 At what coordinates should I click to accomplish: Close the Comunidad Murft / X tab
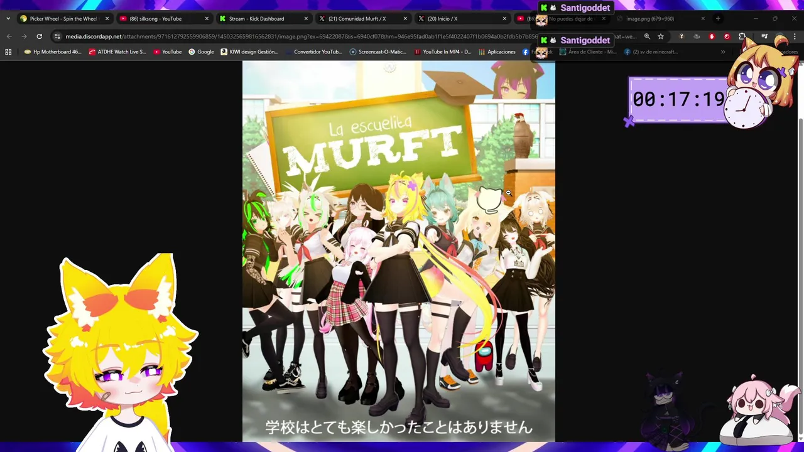pos(405,19)
